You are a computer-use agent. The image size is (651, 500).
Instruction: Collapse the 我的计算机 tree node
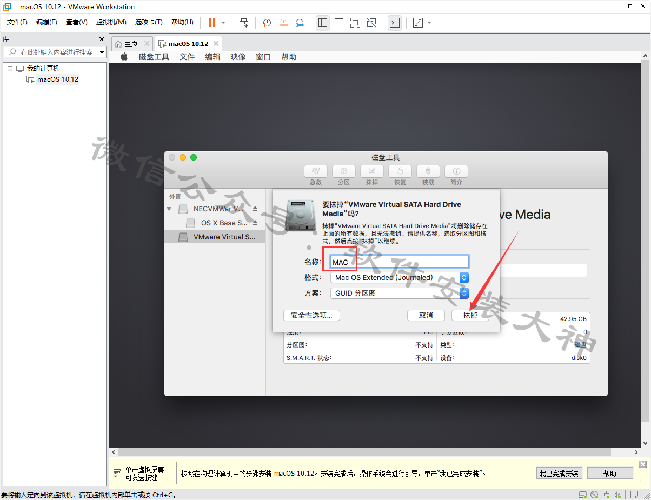(10, 69)
